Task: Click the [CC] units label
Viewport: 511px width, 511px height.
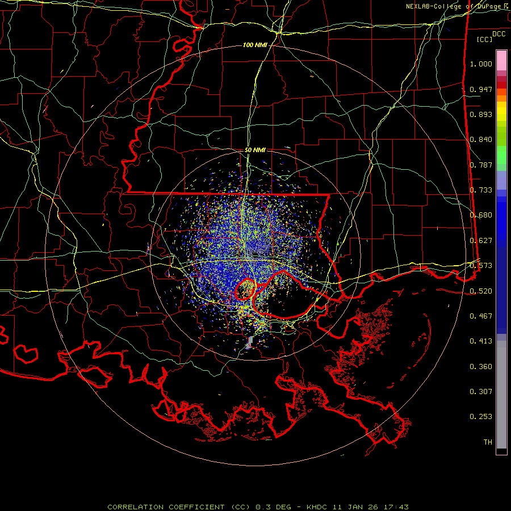Action: (x=485, y=39)
